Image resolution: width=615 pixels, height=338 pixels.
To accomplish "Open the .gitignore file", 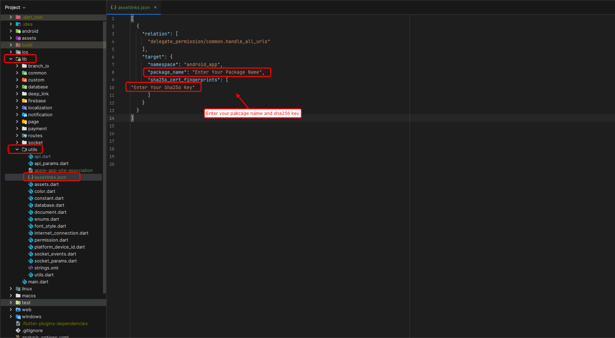I will pos(33,330).
